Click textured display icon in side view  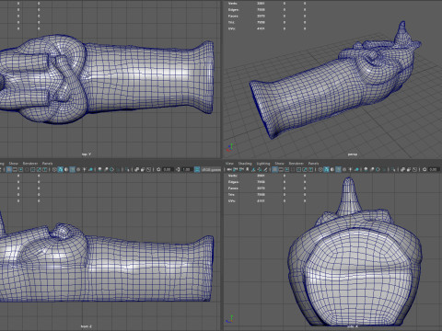(344, 169)
